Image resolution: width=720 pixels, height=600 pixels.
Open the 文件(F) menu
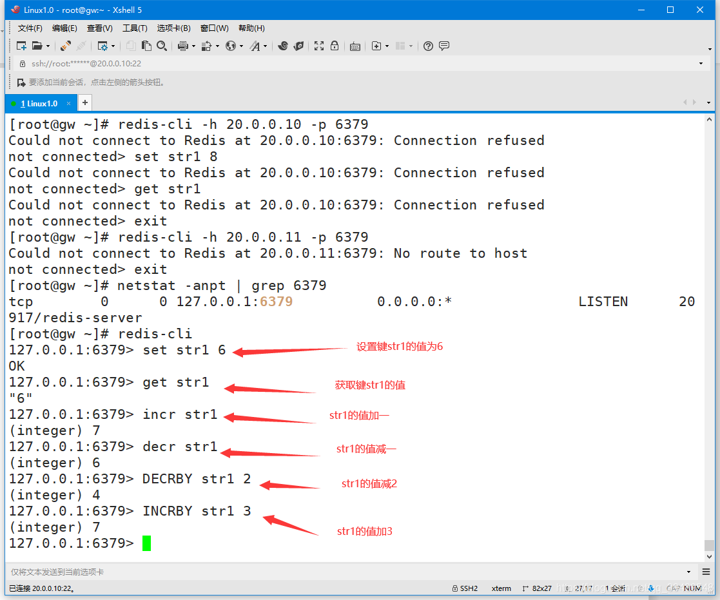(x=30, y=28)
